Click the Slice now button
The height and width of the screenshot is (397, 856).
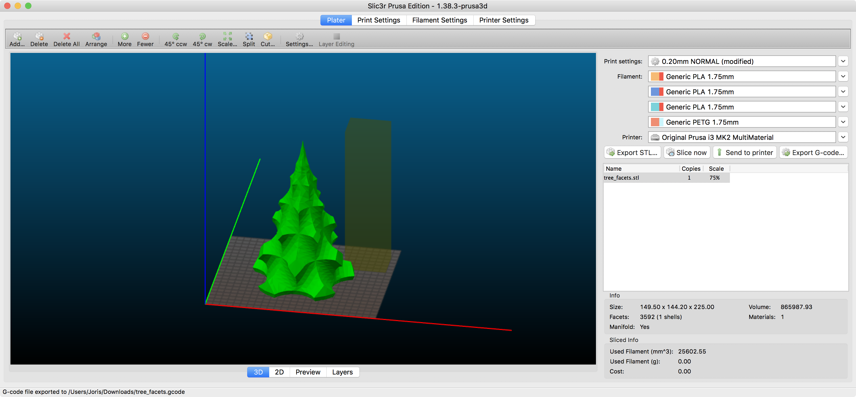click(686, 152)
